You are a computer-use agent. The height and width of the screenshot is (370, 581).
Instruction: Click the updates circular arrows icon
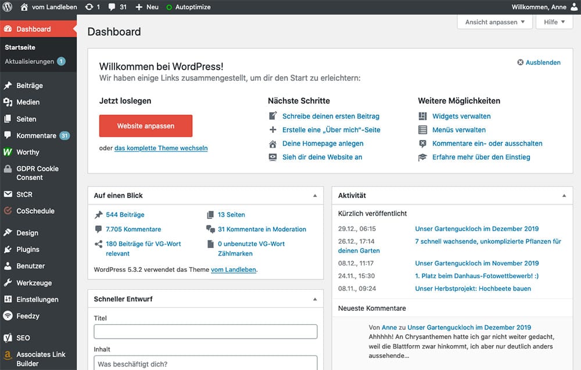89,6
